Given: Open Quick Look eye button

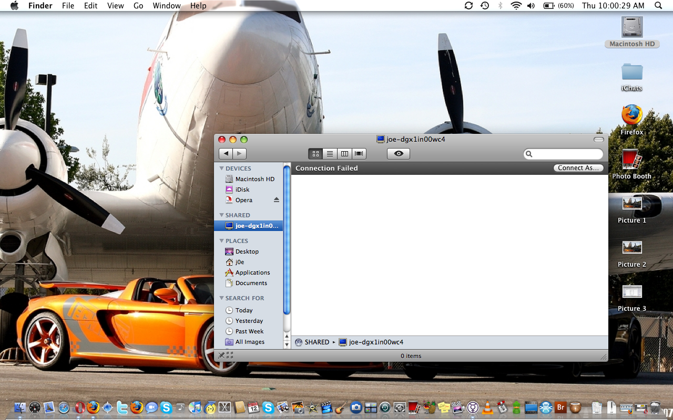Looking at the screenshot, I should pyautogui.click(x=399, y=154).
